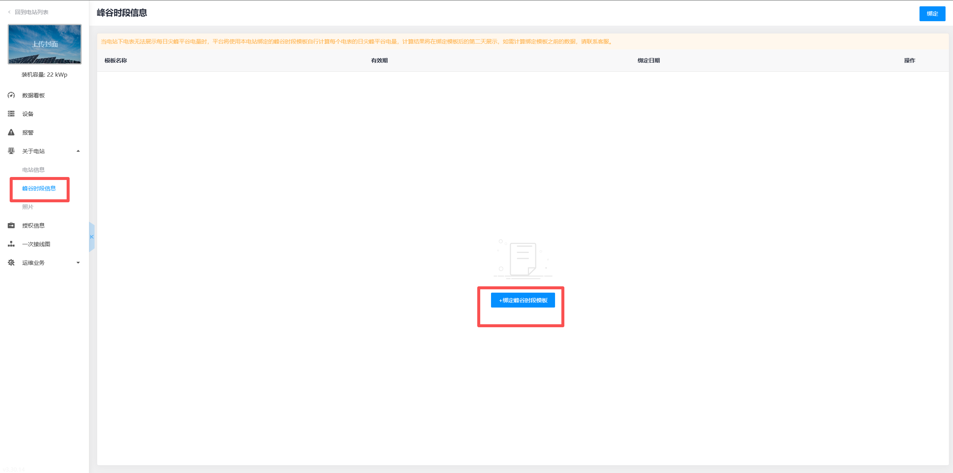Click the blue 绑定 button at top right
This screenshot has width=953, height=473.
point(932,14)
